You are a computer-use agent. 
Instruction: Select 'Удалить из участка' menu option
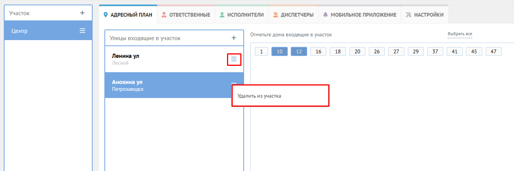coord(259,96)
